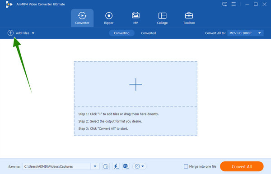271x174 pixels.
Task: Click 'Step 1: Click "+" to add files' text
Action: pos(118,114)
